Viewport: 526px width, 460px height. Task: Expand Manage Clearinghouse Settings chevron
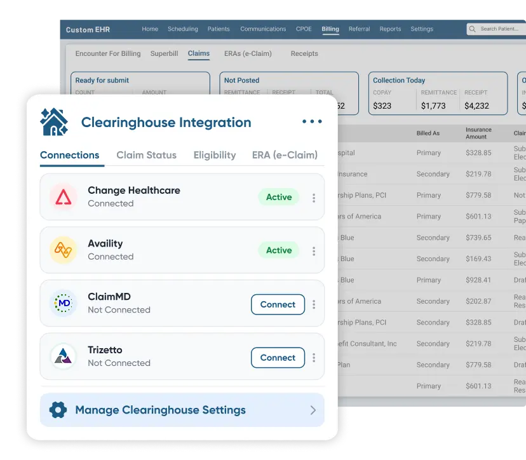point(313,410)
